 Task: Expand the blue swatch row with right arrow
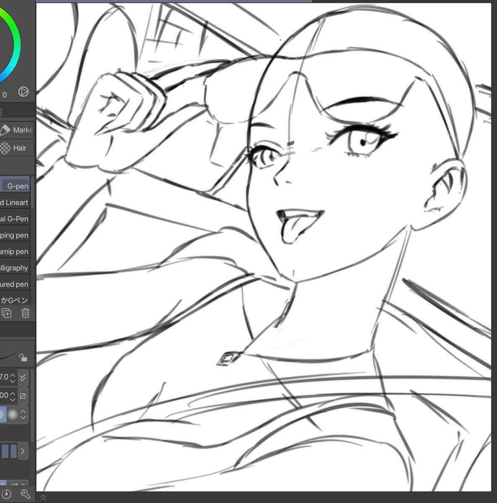tap(23, 451)
